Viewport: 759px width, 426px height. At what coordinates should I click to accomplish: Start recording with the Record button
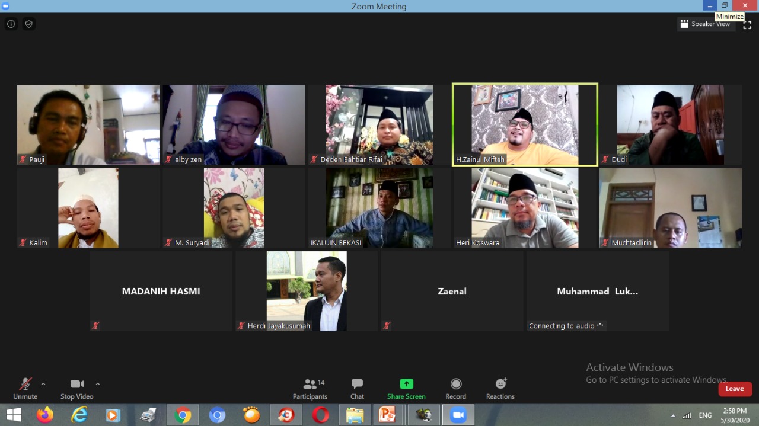coord(455,389)
